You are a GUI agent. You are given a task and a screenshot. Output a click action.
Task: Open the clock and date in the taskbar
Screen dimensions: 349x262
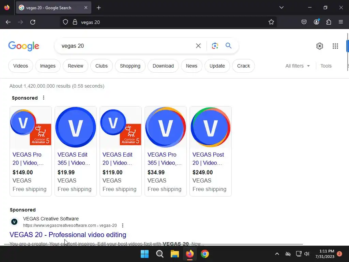tap(325, 254)
